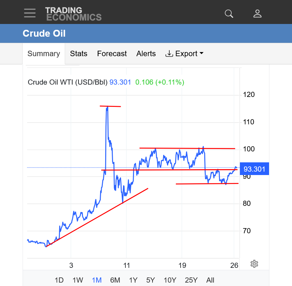This screenshot has height=286, width=292.
Task: Open the user account icon
Action: (x=257, y=14)
